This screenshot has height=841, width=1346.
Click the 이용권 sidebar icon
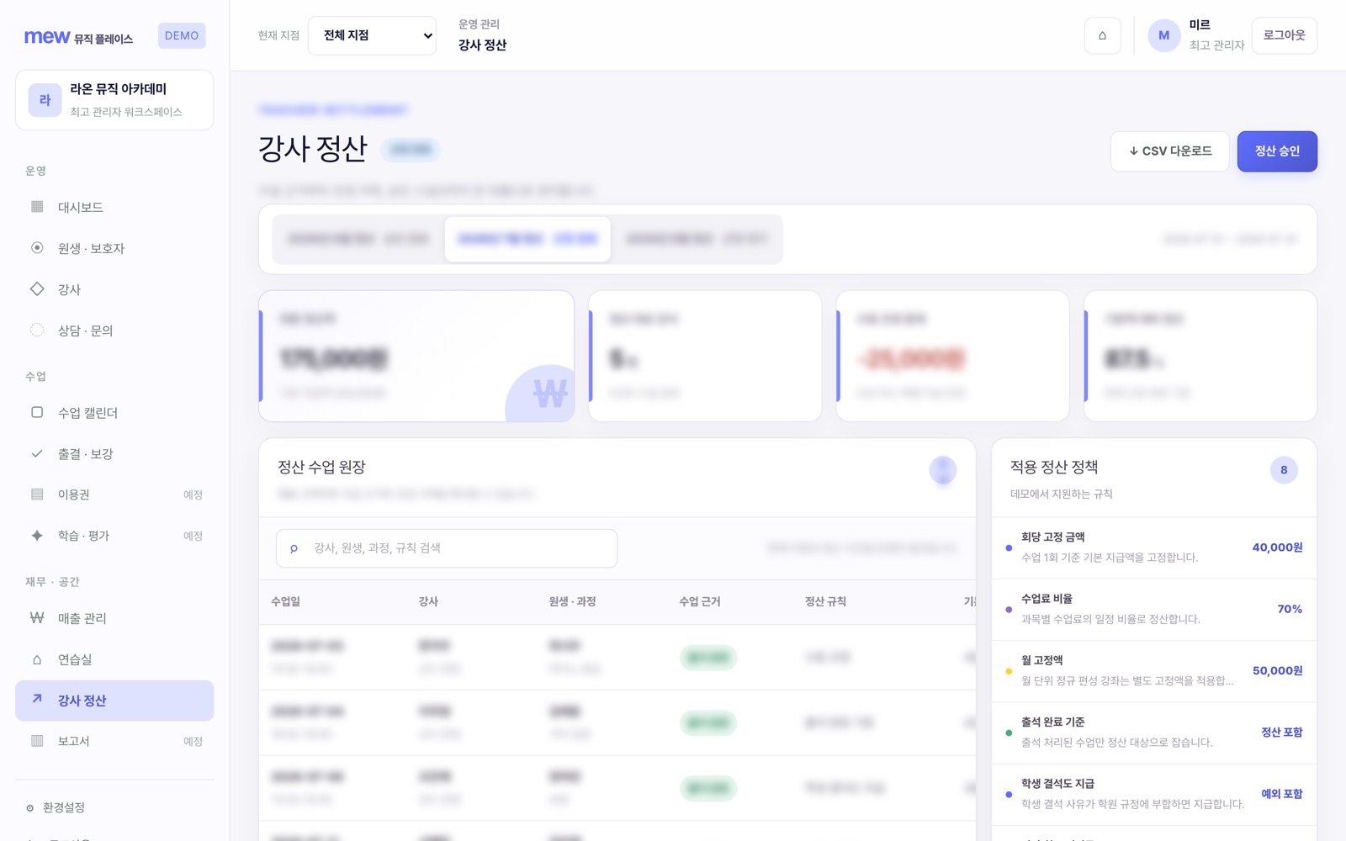point(37,495)
